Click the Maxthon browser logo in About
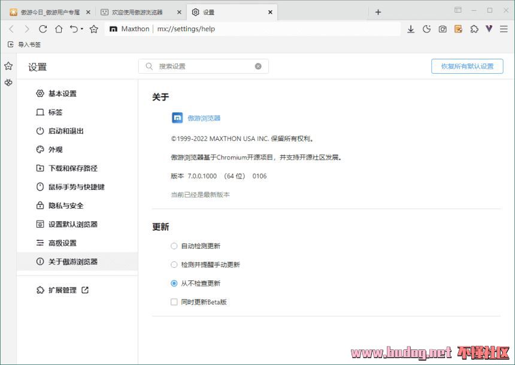The image size is (515, 365). click(x=177, y=117)
